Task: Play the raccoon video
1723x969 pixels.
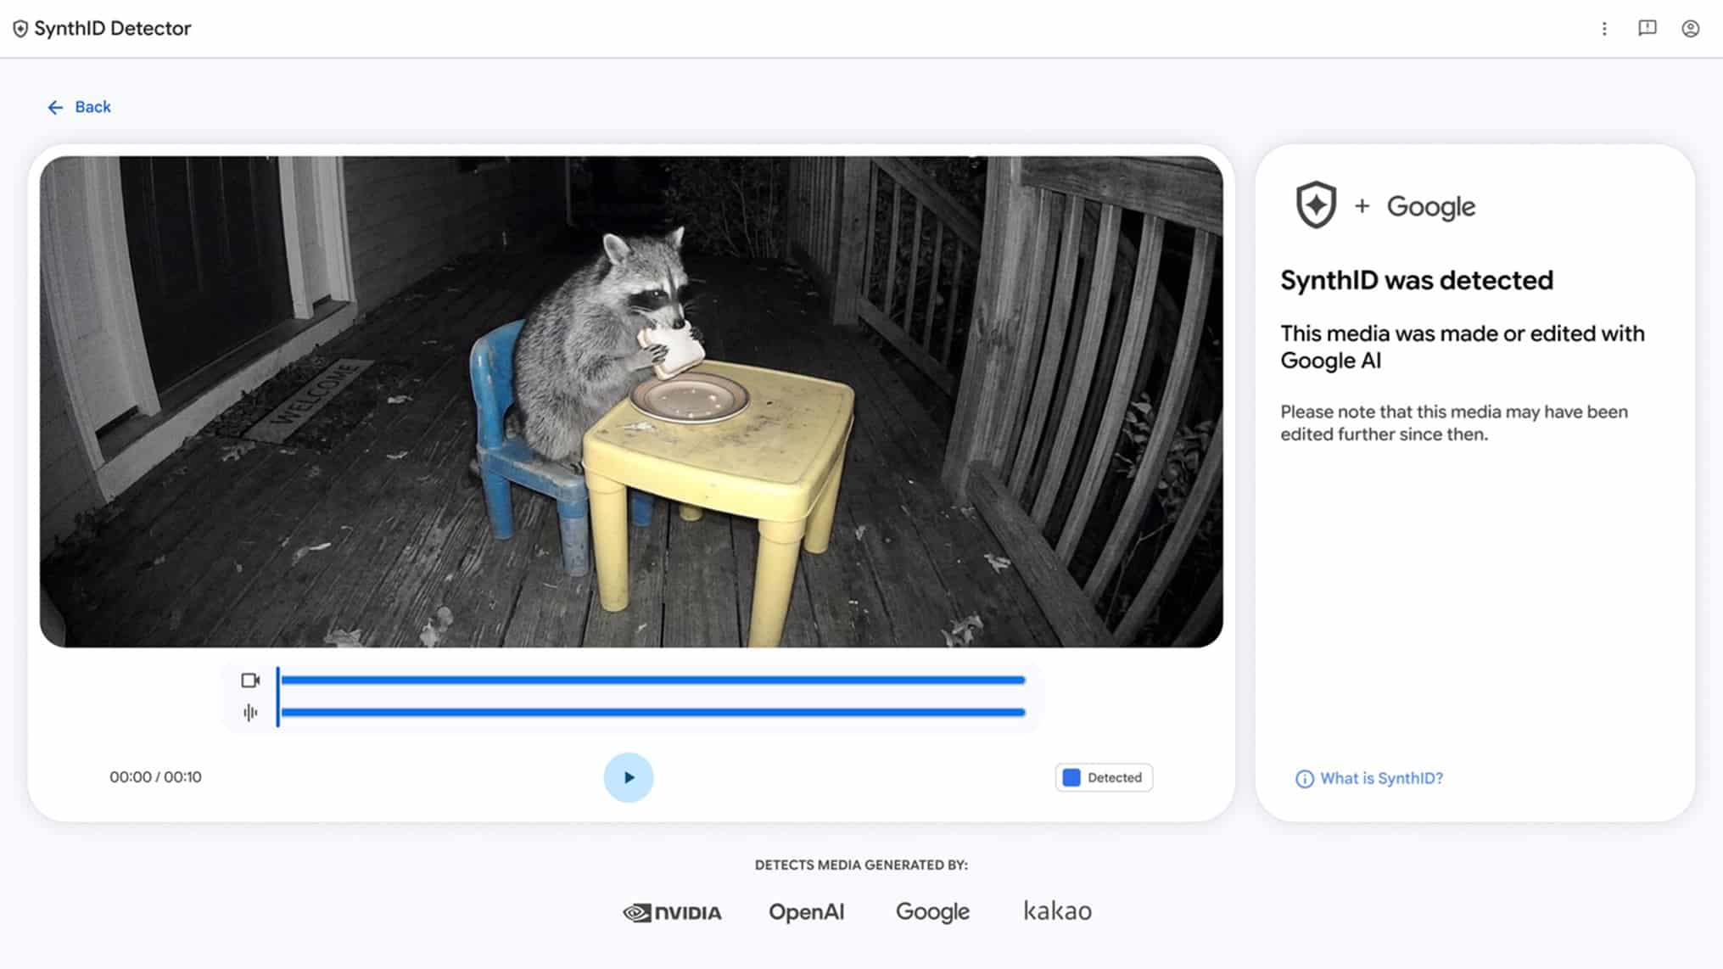Action: tap(629, 777)
